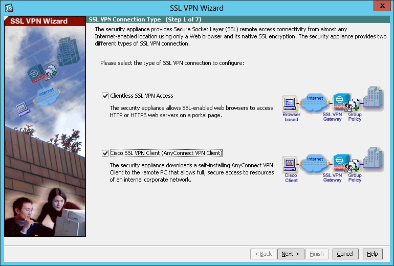Screen dimensions: 394x266
Task: Open the Help button
Action: point(373,254)
